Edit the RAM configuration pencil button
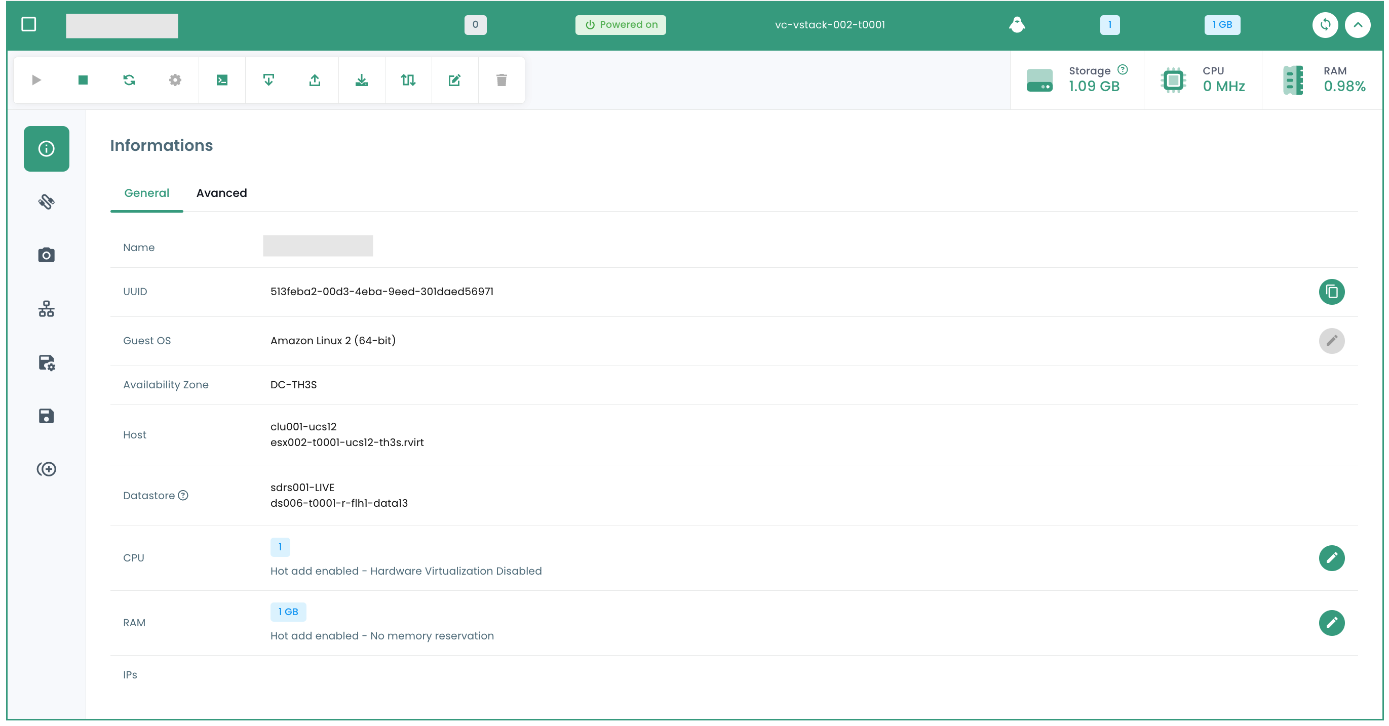Viewport: 1389px width, 726px height. point(1331,622)
